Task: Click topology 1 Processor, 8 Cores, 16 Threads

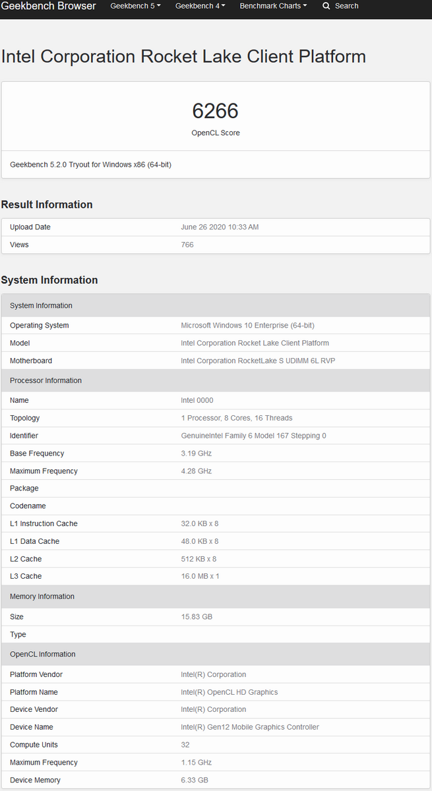Action: [237, 419]
